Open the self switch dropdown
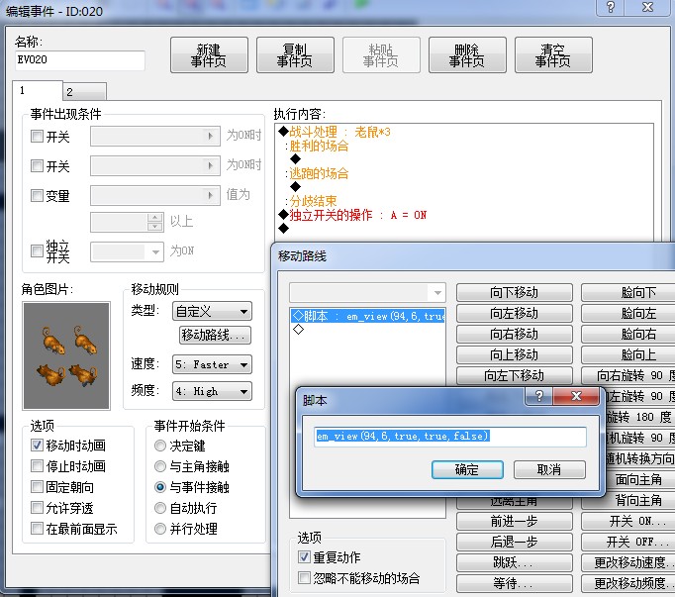This screenshot has height=597, width=675. (155, 252)
